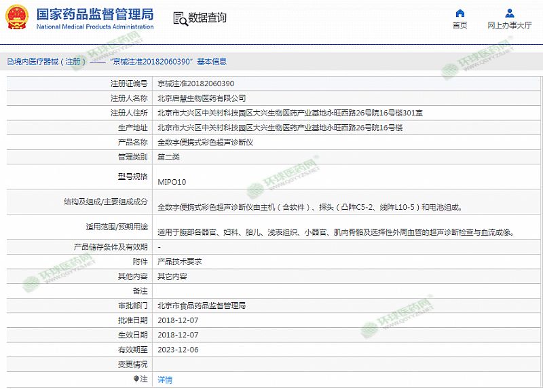This screenshot has height=389, width=543.
Task: Click the 数据查询 document search icon
Action: click(x=179, y=18)
